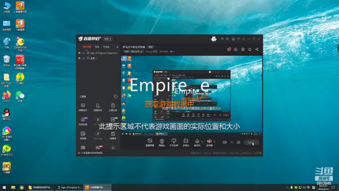339x191 pixels.
Task: Expand speaker options arrow
Action: click(214, 142)
